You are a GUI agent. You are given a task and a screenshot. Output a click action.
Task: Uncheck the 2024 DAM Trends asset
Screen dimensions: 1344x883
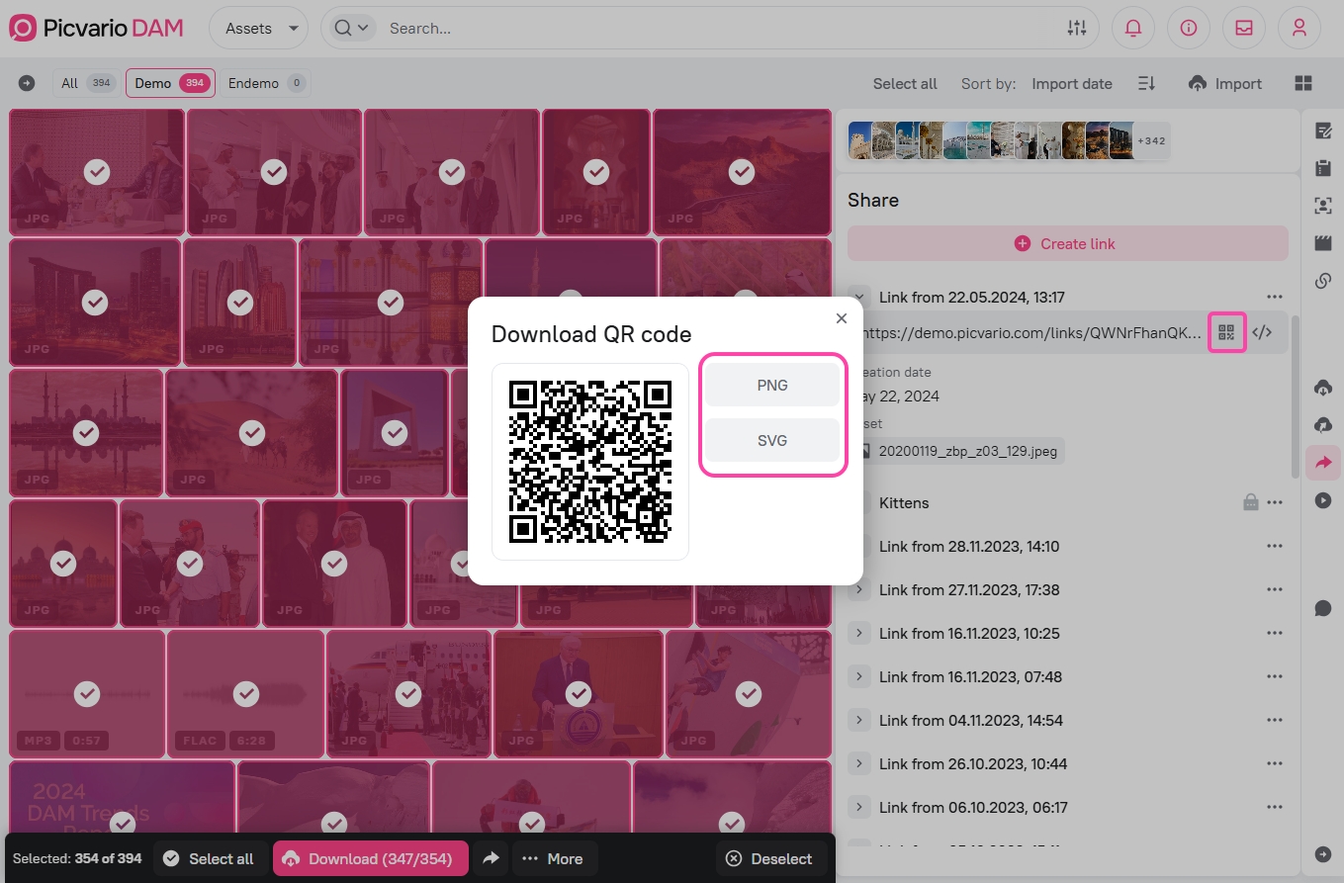tap(123, 822)
